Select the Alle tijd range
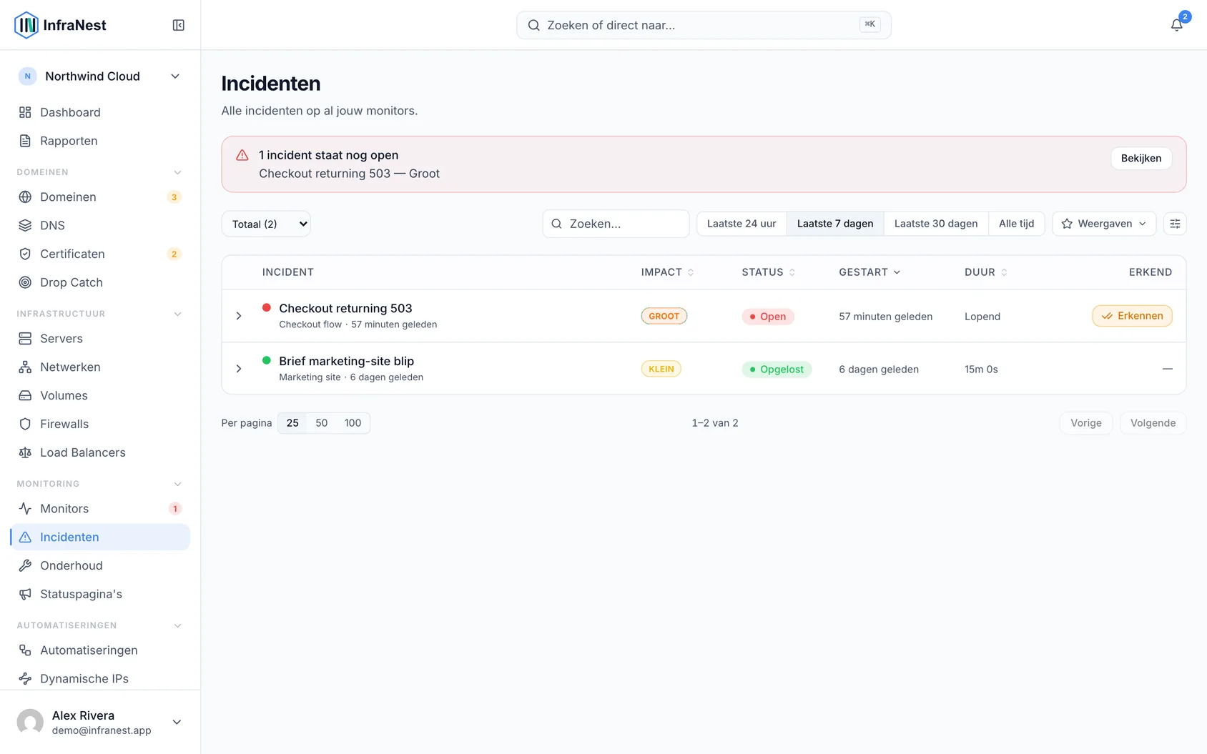This screenshot has height=754, width=1207. 1016,224
